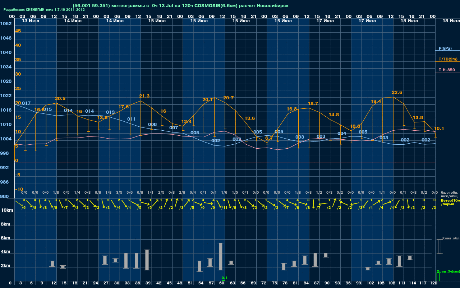
Task: Click forecast hour 60 on bottom axis
Action: coord(222,283)
